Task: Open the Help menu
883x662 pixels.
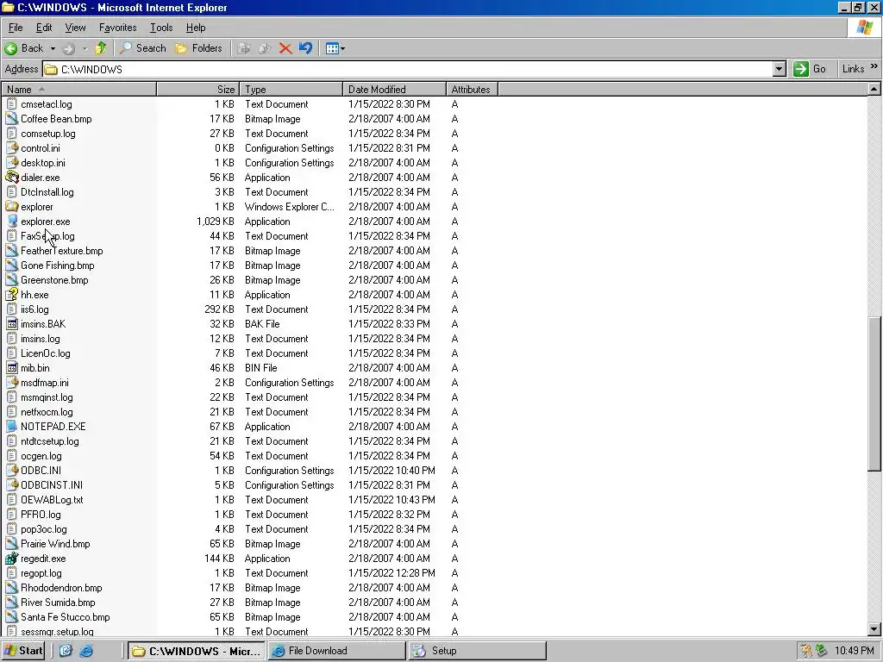Action: tap(196, 28)
